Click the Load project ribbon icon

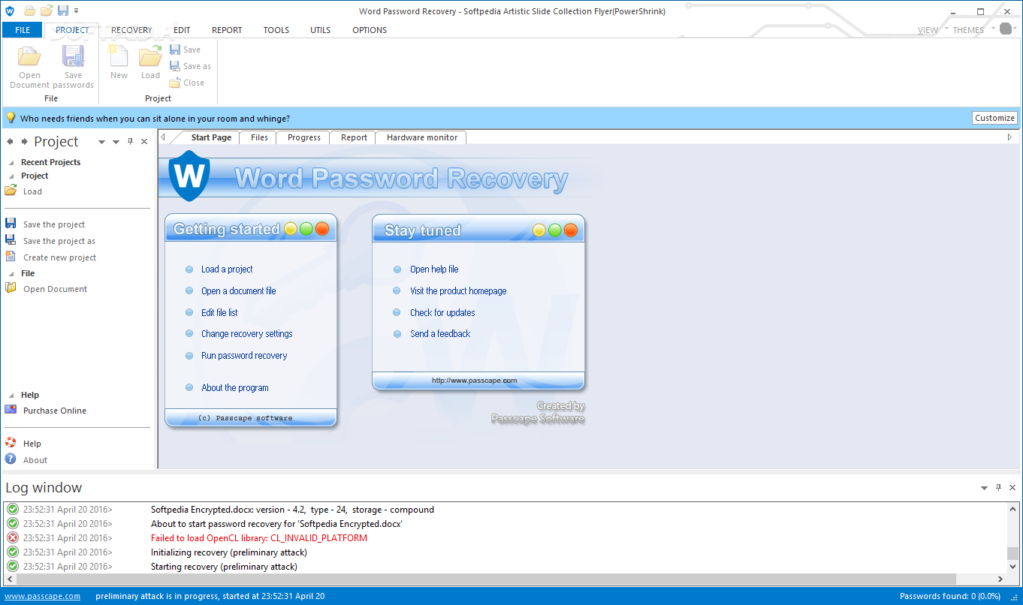point(150,56)
